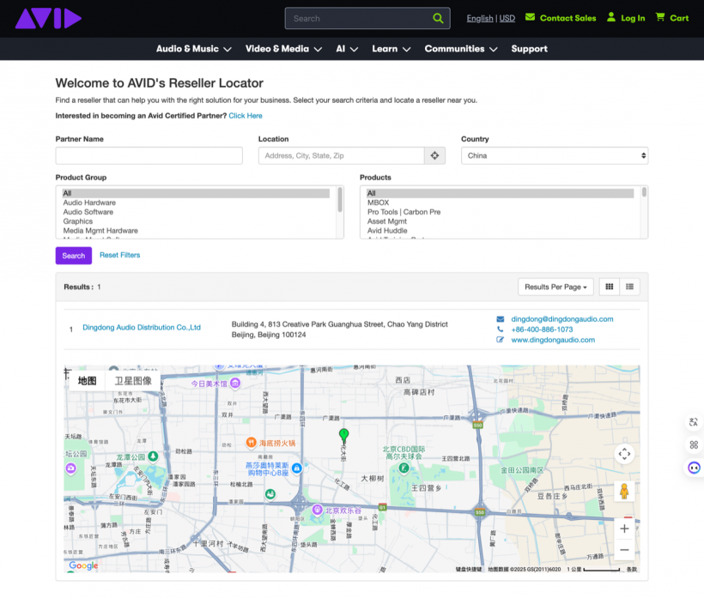Click the Log In link
The width and height of the screenshot is (704, 598).
633,18
